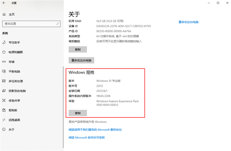The height and width of the screenshot is (151, 231).
Task: Click the sidebar vertical scrollbar
Action: point(63,107)
